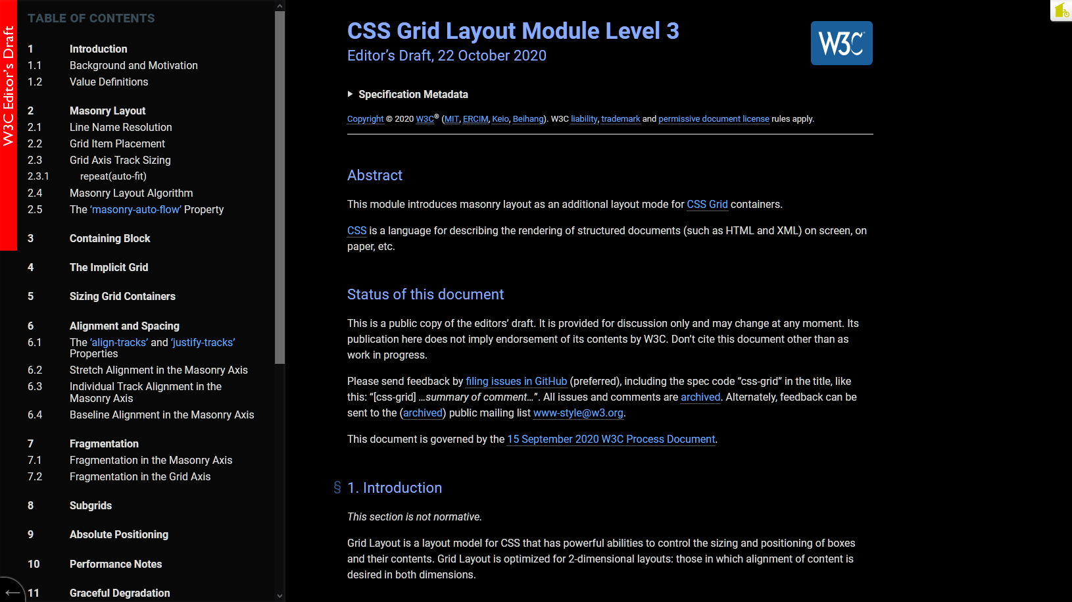1072x602 pixels.
Task: Click the yellow icon in the top-right corner
Action: pos(1061,11)
